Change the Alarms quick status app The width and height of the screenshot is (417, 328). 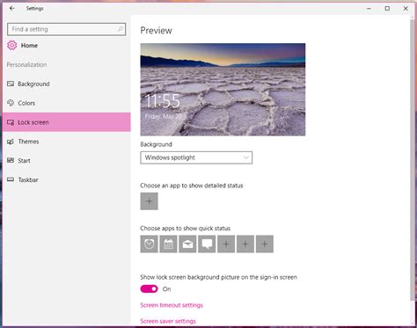149,244
